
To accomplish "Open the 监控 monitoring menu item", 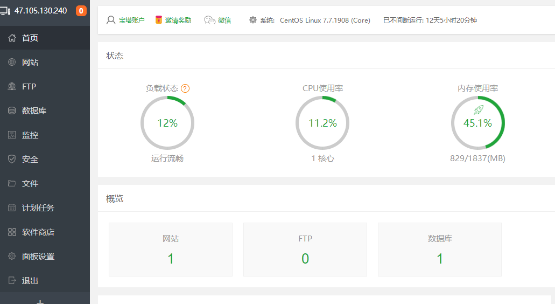I will pos(45,135).
